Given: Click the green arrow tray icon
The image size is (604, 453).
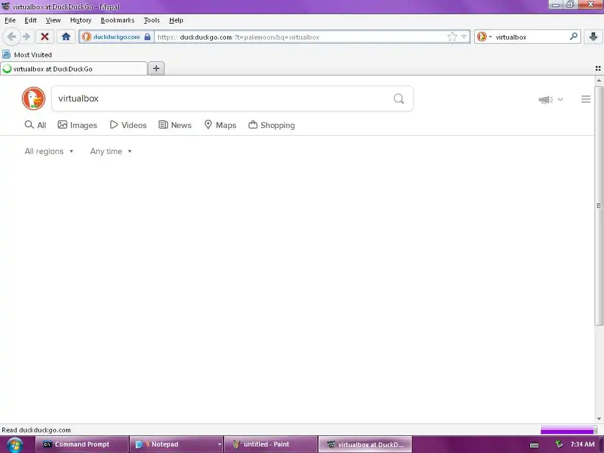Looking at the screenshot, I should click(x=559, y=444).
